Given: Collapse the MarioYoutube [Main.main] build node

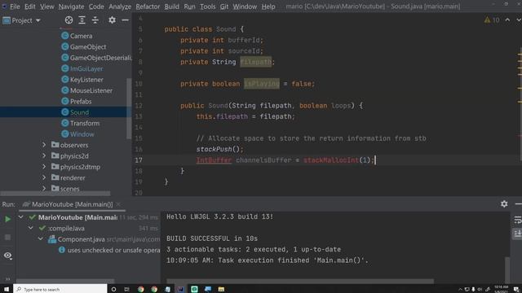Looking at the screenshot, I should 21,217.
